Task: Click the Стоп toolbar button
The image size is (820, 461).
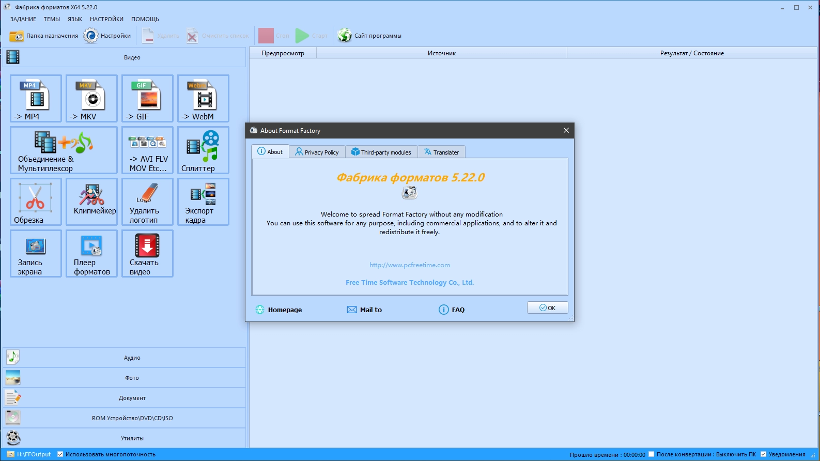Action: pos(274,36)
